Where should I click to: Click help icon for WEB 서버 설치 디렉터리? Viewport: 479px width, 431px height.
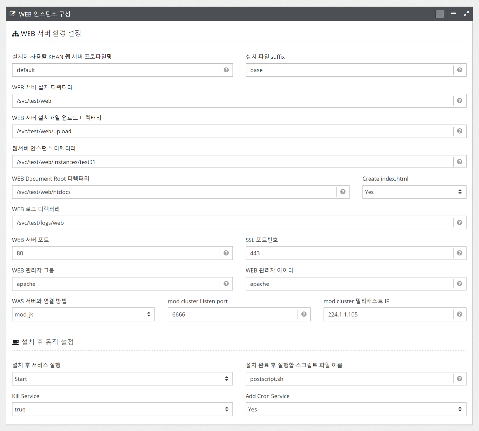point(459,101)
